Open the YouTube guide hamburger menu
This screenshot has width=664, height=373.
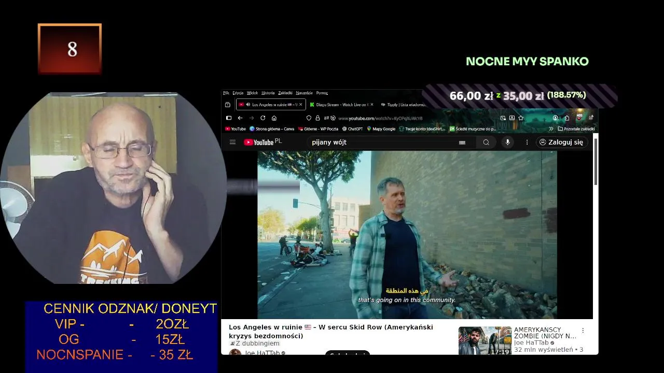click(232, 142)
